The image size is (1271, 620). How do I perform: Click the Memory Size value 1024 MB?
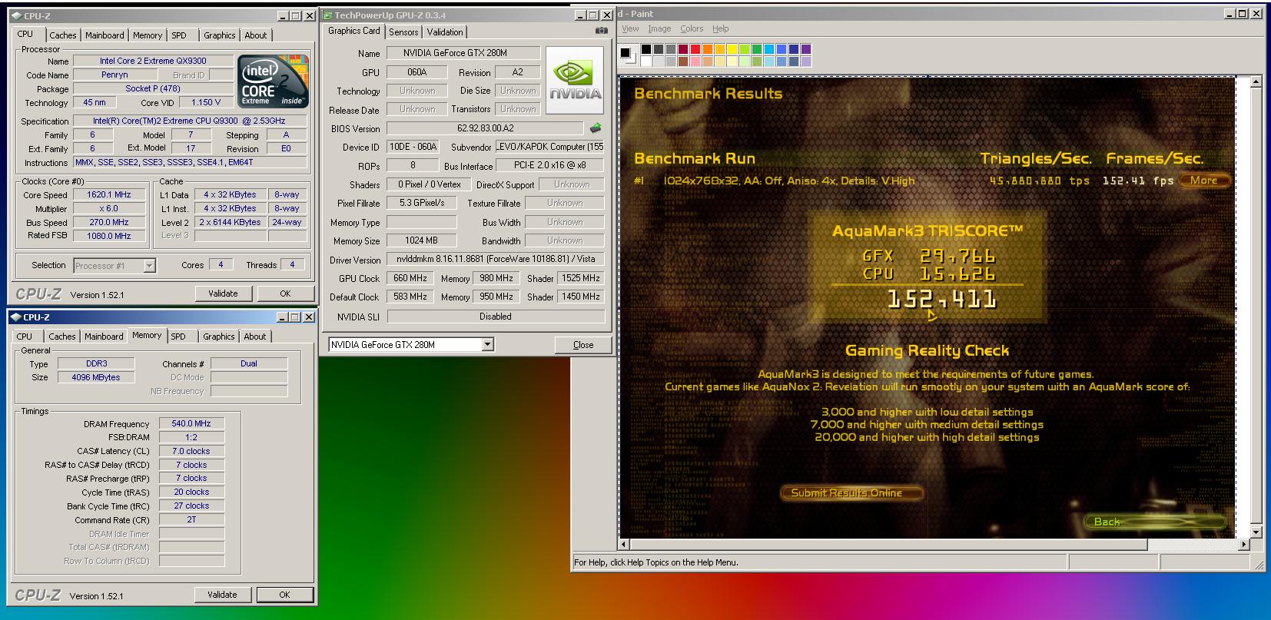(x=422, y=240)
